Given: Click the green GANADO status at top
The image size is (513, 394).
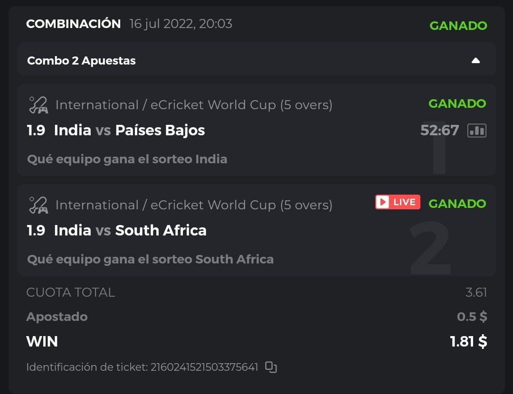Looking at the screenshot, I should [458, 26].
